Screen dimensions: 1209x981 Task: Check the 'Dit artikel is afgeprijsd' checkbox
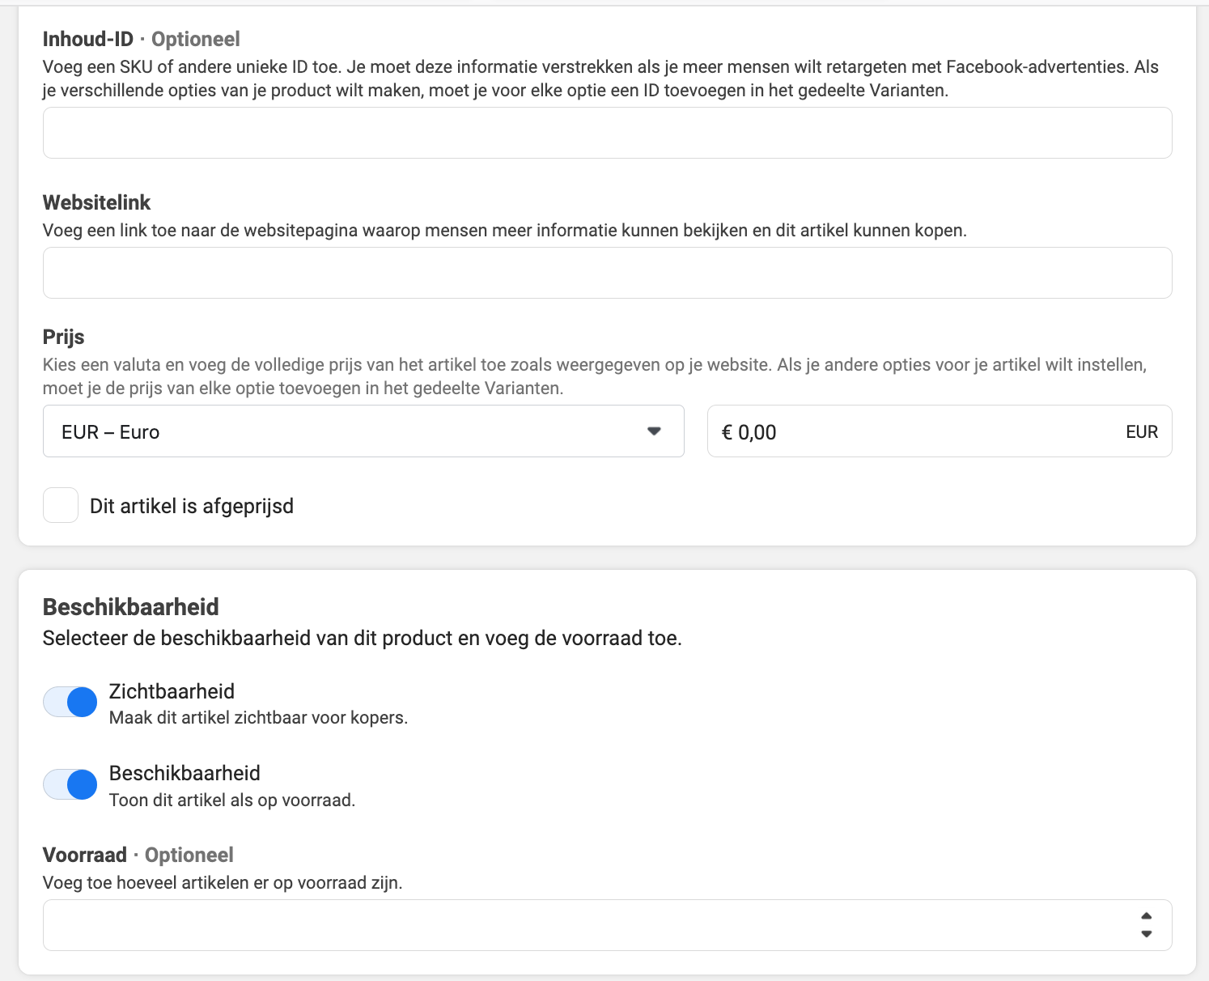[x=61, y=505]
